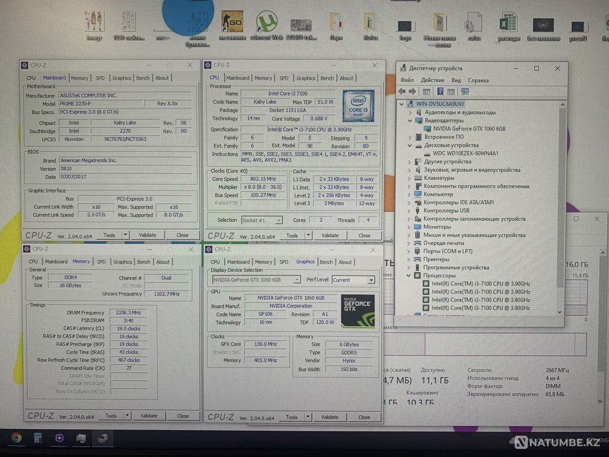The height and width of the screenshot is (457, 609).
Task: Select WDC WD10EZEX-60WN4A1 disk device
Action: [x=465, y=153]
